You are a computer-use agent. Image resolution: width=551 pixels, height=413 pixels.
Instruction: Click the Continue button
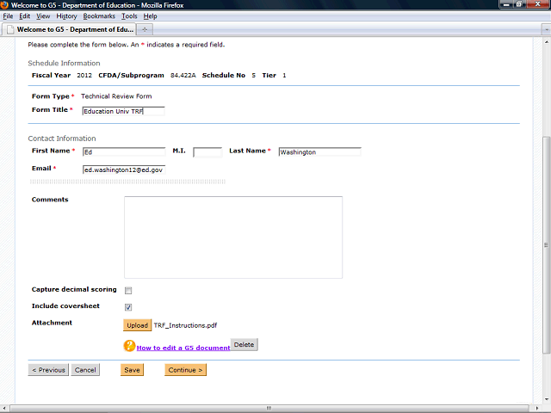point(186,370)
